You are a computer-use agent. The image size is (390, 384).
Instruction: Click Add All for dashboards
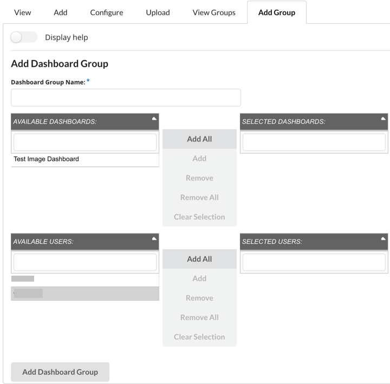(199, 139)
